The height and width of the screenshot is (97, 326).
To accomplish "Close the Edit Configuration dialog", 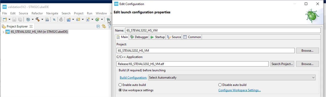I will coord(318,4).
